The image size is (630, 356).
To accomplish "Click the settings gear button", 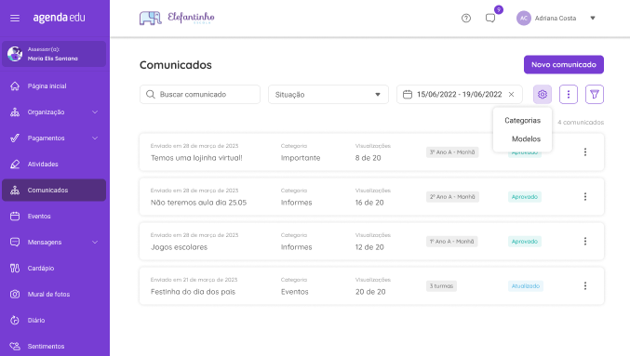I will (x=543, y=94).
